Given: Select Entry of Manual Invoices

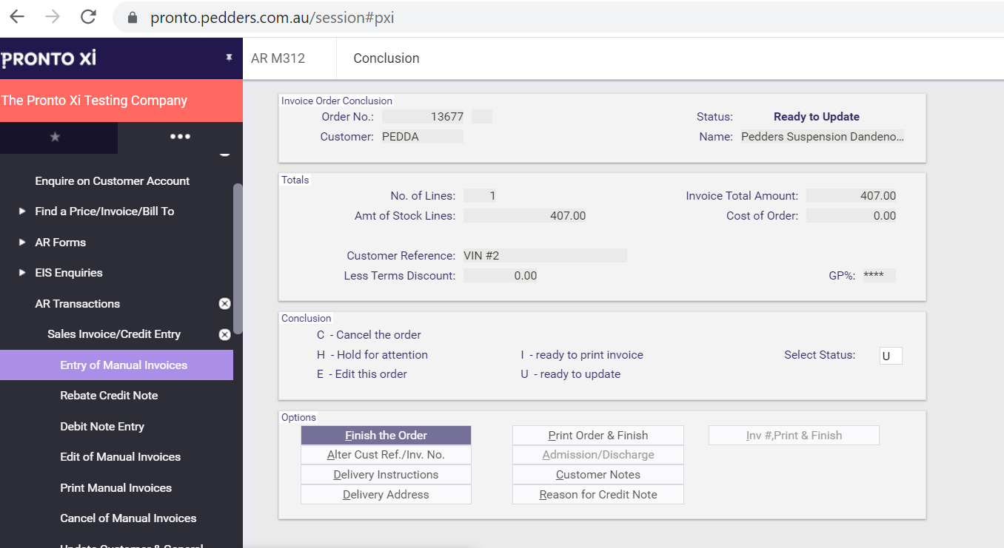Looking at the screenshot, I should pos(116,365).
